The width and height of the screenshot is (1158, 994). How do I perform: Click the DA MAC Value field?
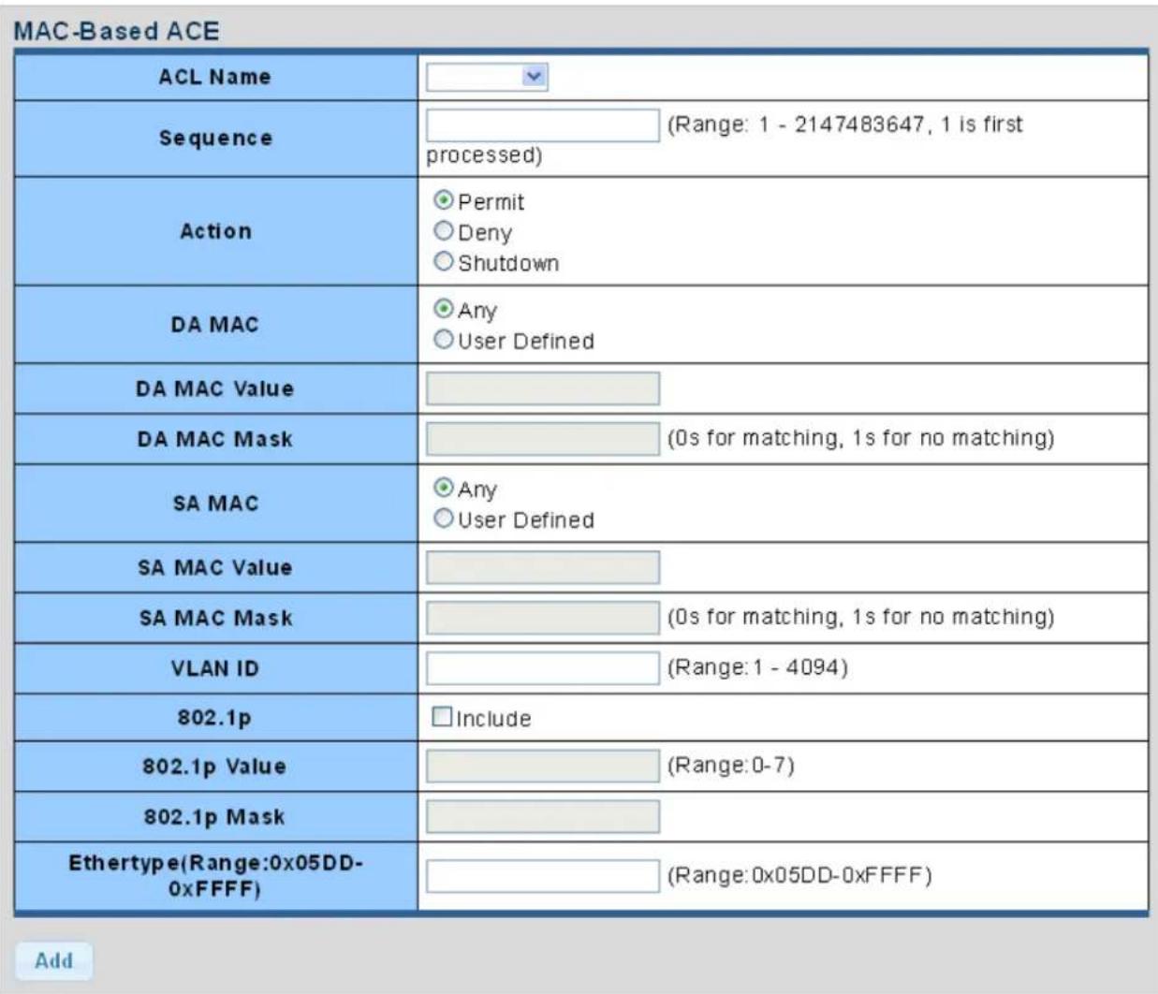(x=543, y=388)
